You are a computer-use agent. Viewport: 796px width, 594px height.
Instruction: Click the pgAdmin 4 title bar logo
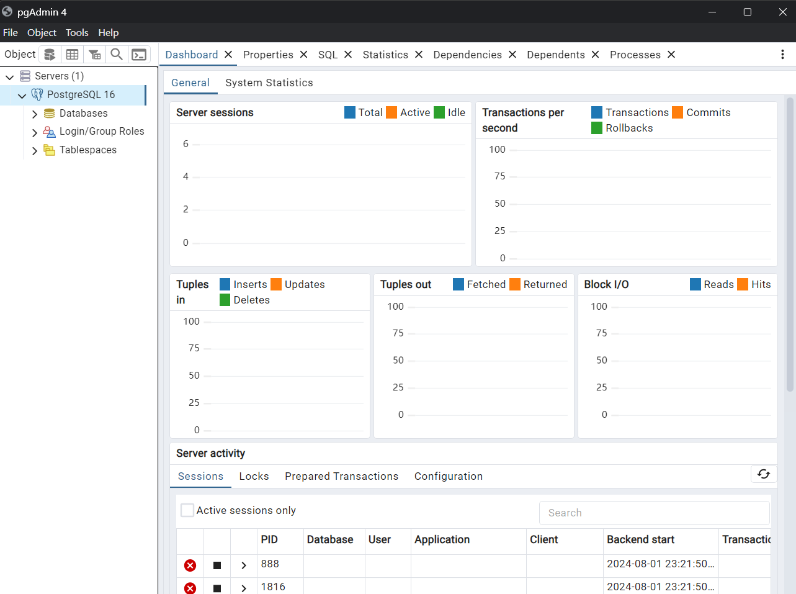point(7,12)
